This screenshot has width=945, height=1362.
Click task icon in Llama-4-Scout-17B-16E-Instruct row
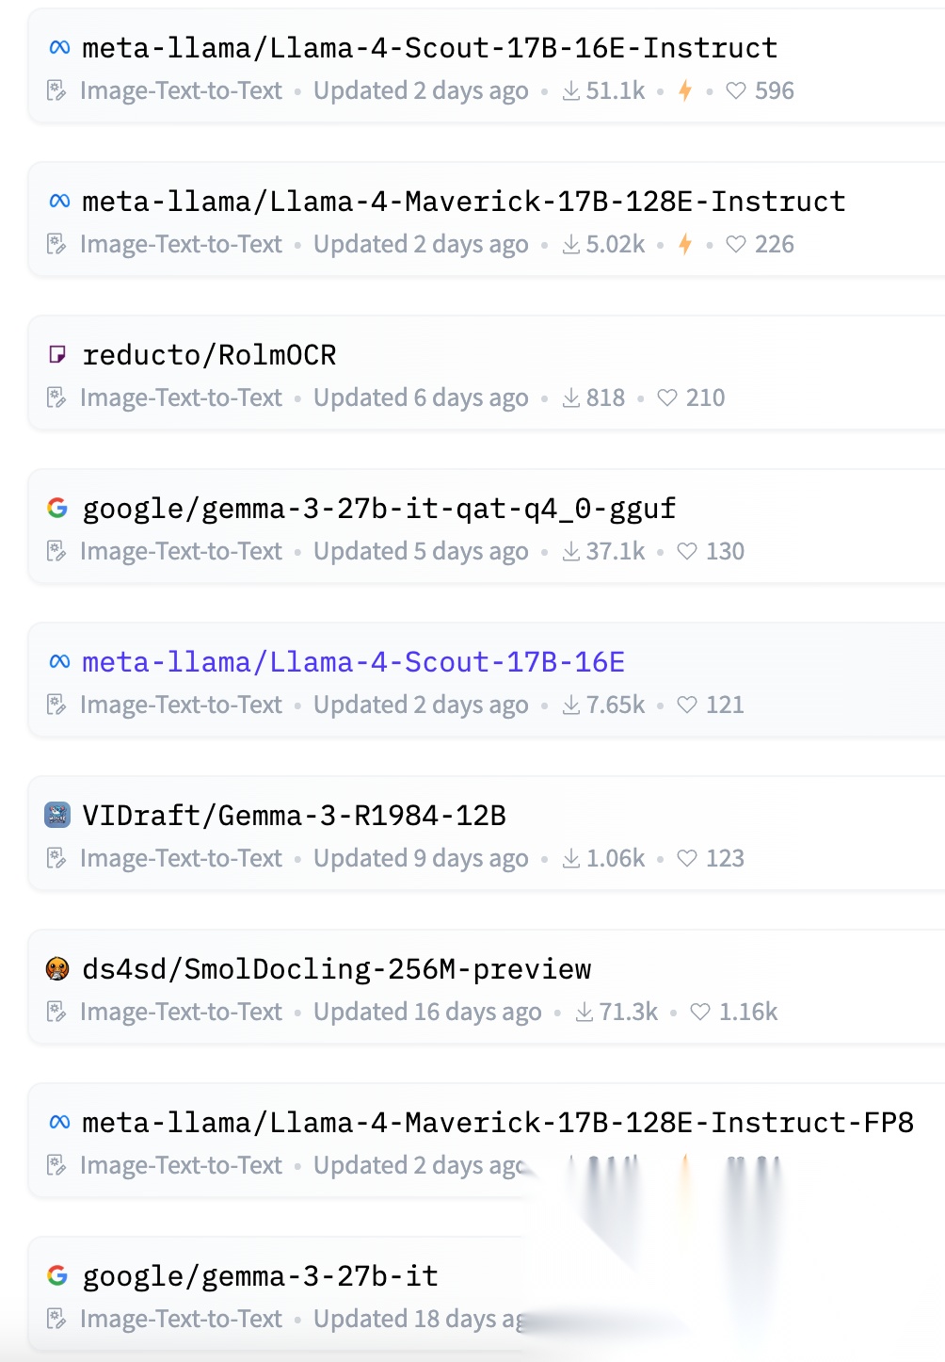[56, 91]
